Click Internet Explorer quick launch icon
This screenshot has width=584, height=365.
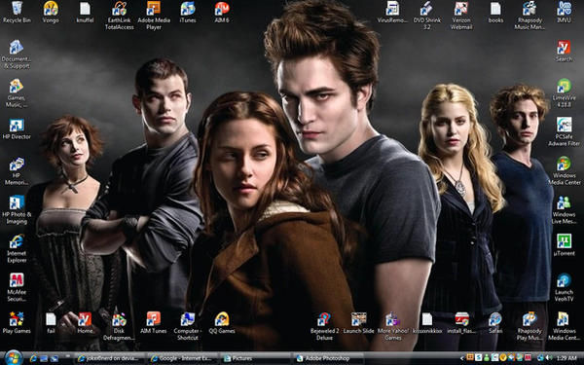click(x=33, y=358)
